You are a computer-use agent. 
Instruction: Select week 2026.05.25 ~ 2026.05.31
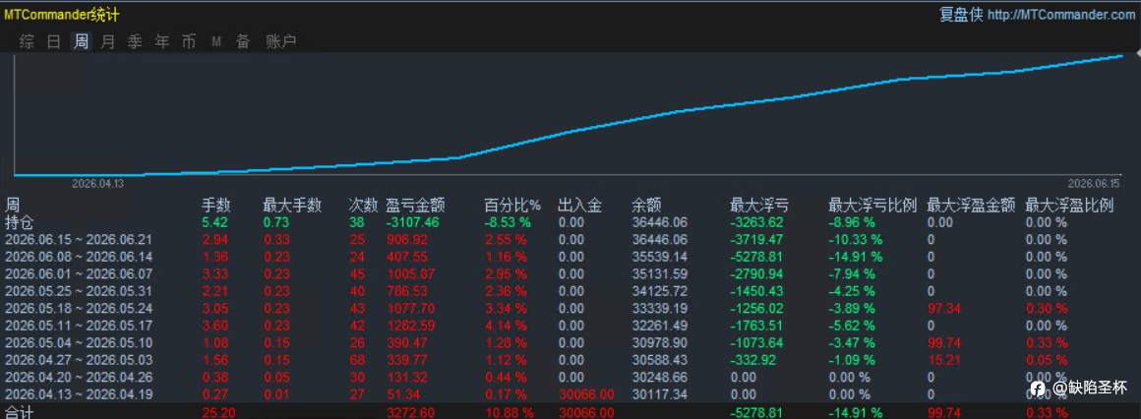[77, 292]
